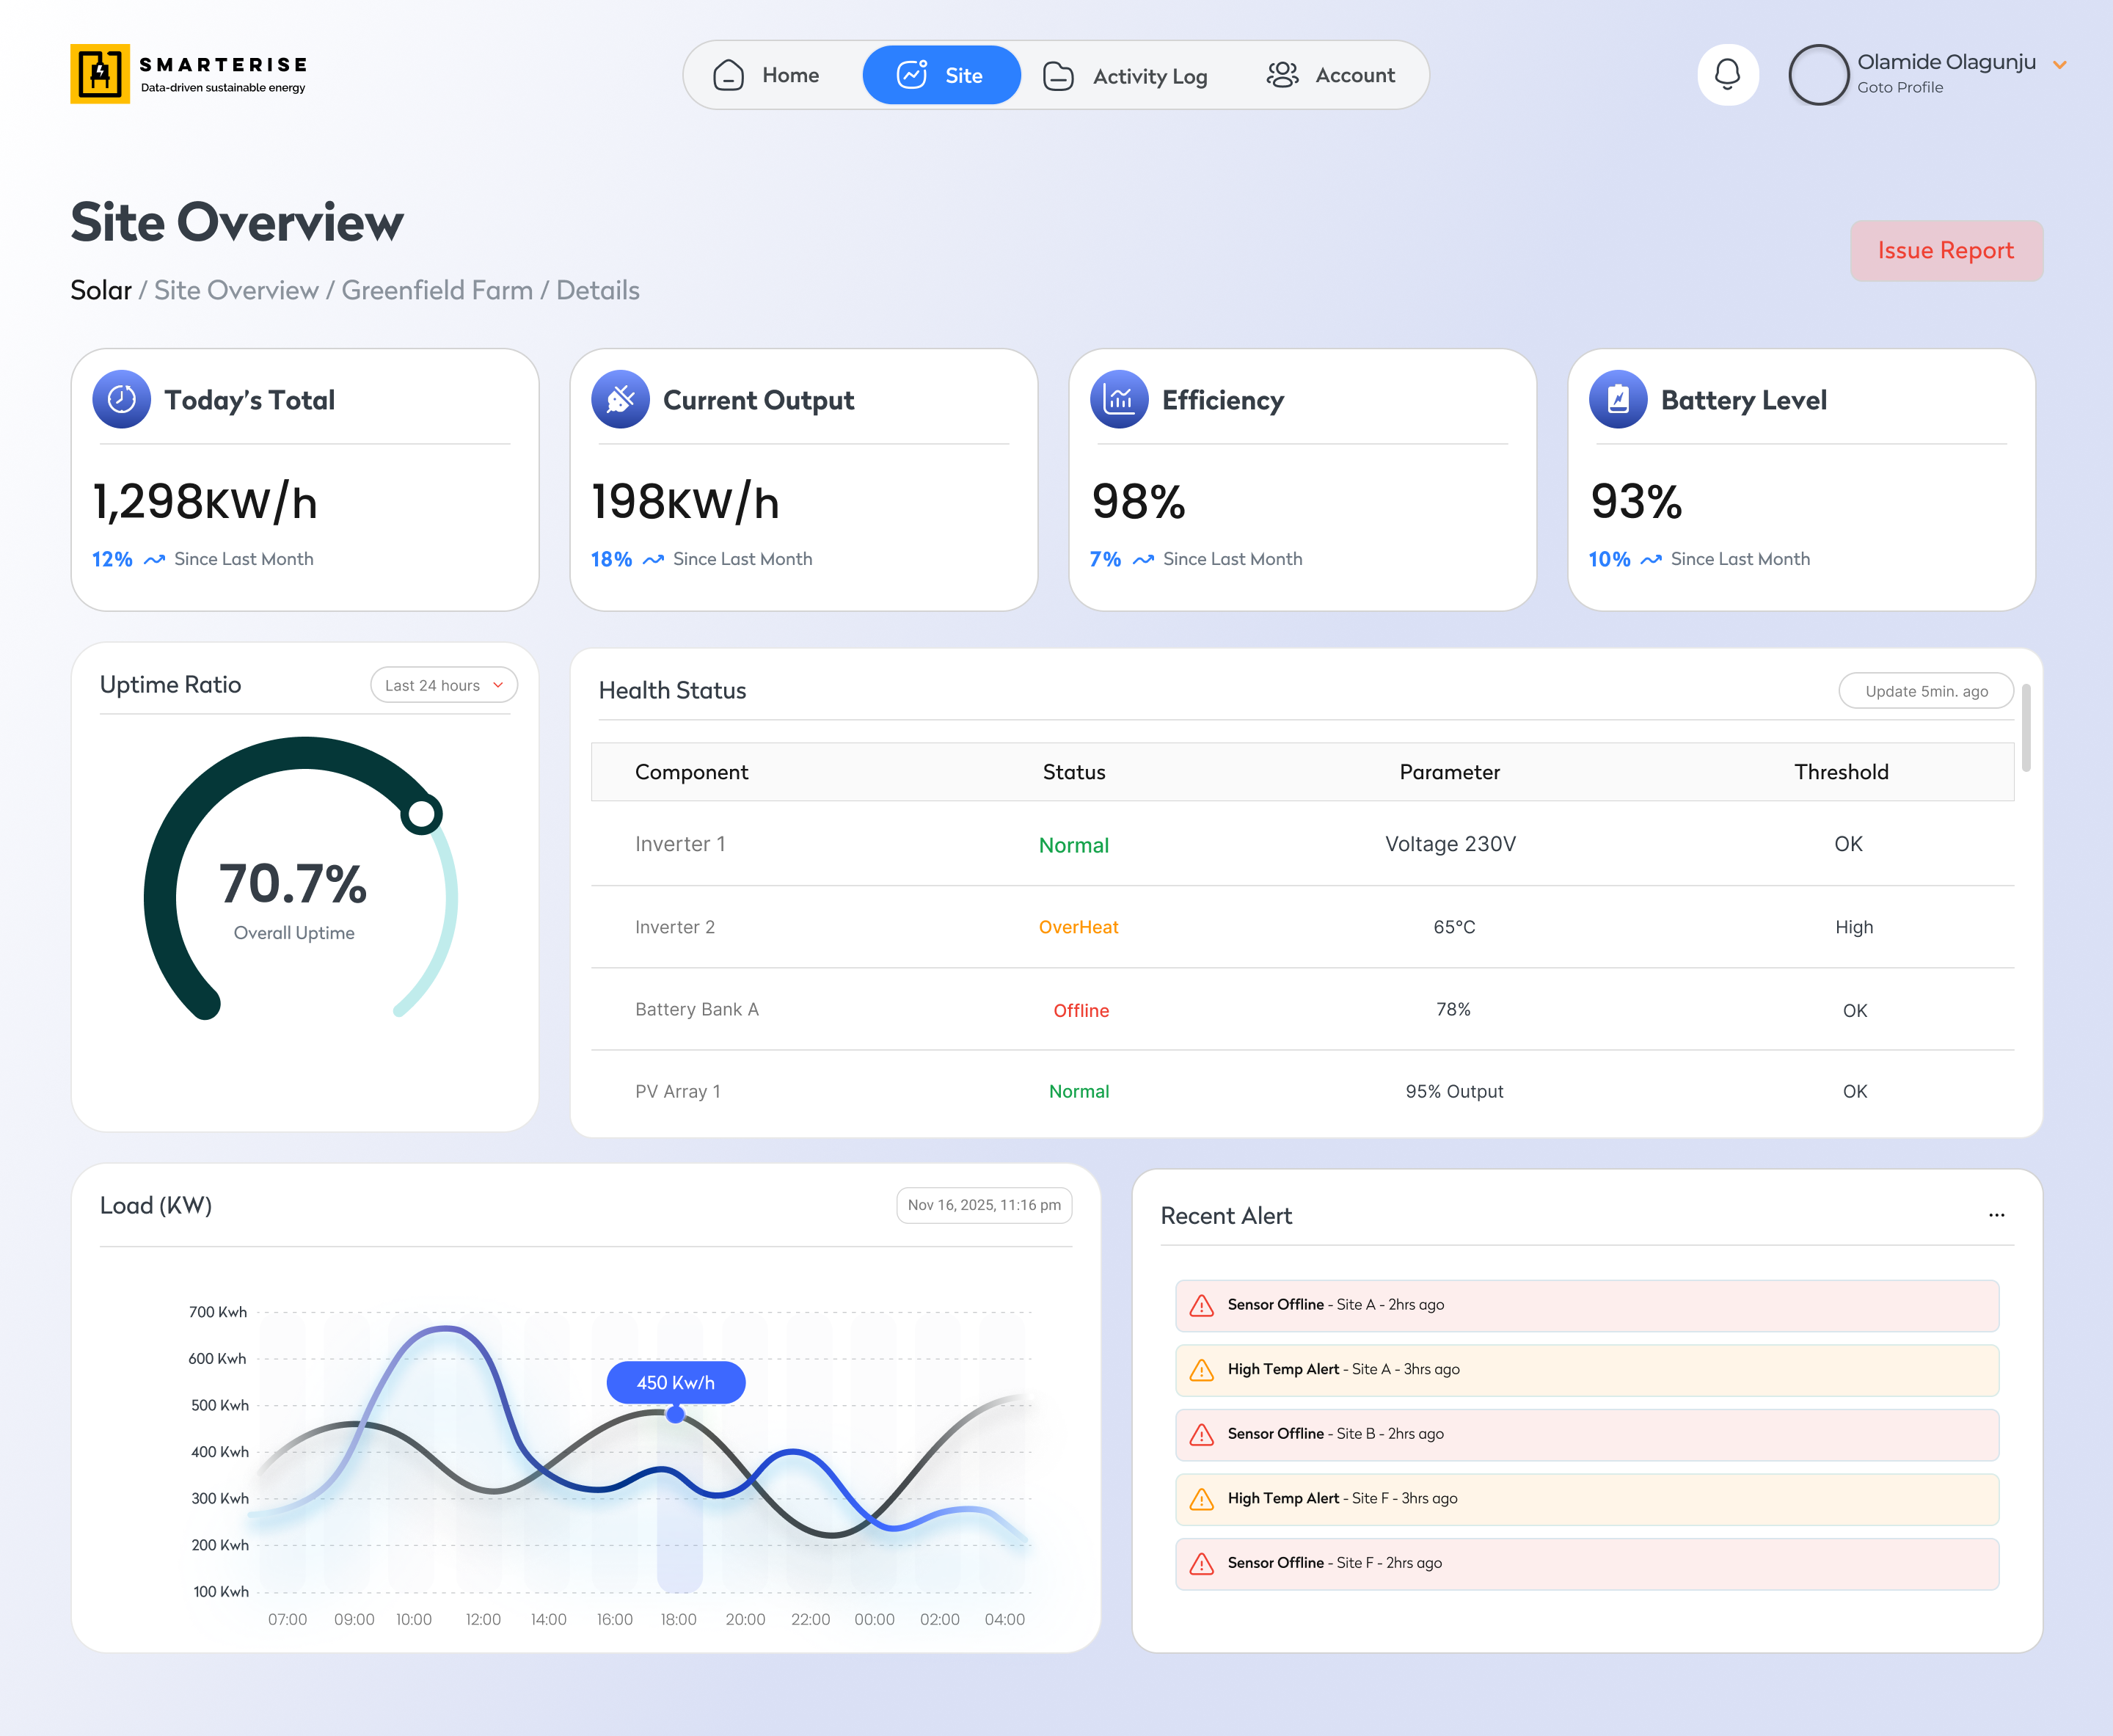
Task: Open the notifications bell
Action: click(1727, 75)
